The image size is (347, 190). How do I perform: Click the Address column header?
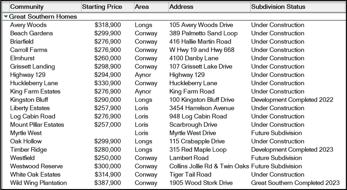pos(181,7)
